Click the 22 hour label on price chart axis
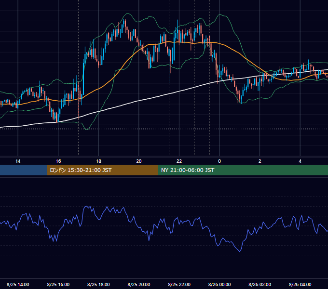 pos(179,161)
